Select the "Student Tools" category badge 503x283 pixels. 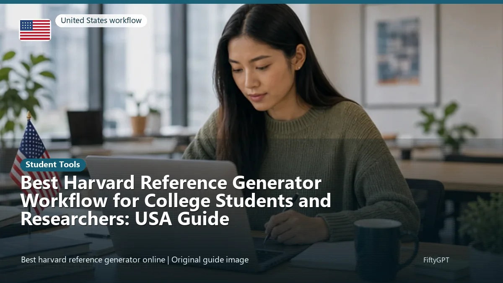coord(53,165)
